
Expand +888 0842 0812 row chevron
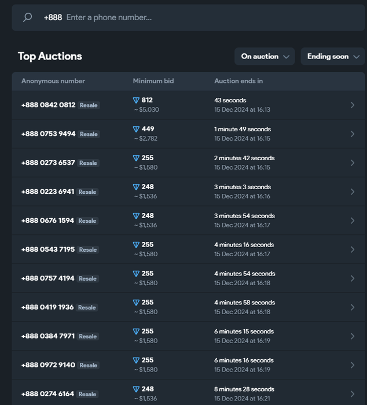click(x=353, y=105)
